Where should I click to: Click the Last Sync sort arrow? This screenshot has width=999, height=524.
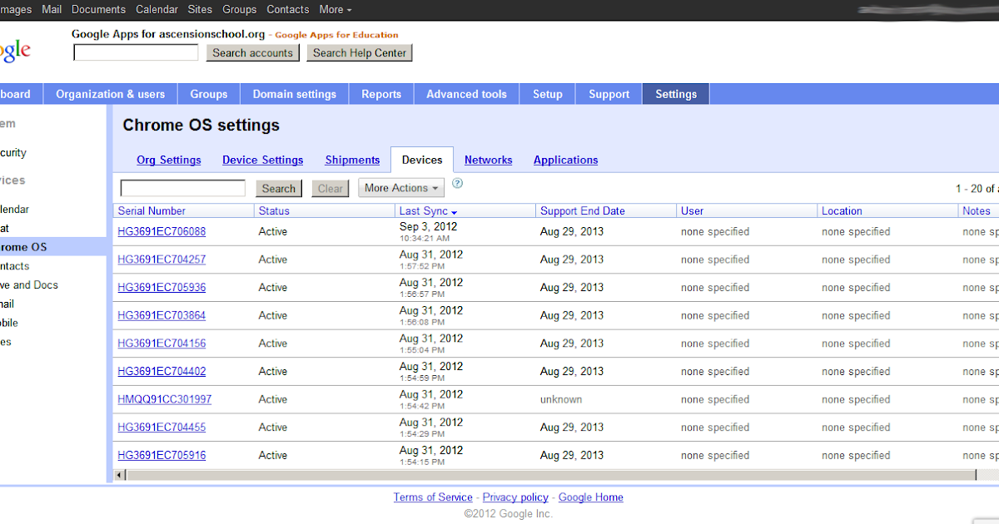click(455, 212)
